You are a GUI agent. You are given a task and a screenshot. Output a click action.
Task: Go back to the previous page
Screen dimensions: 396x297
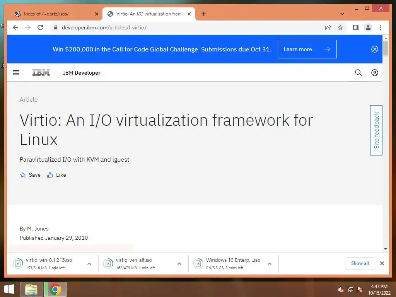(x=15, y=27)
